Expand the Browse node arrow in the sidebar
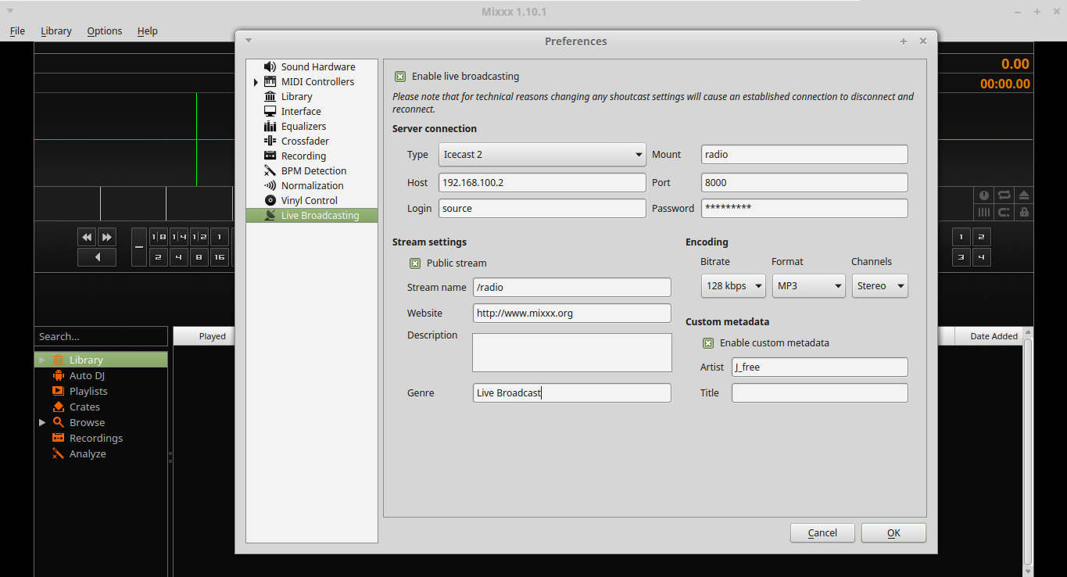The image size is (1067, 577). (x=42, y=422)
